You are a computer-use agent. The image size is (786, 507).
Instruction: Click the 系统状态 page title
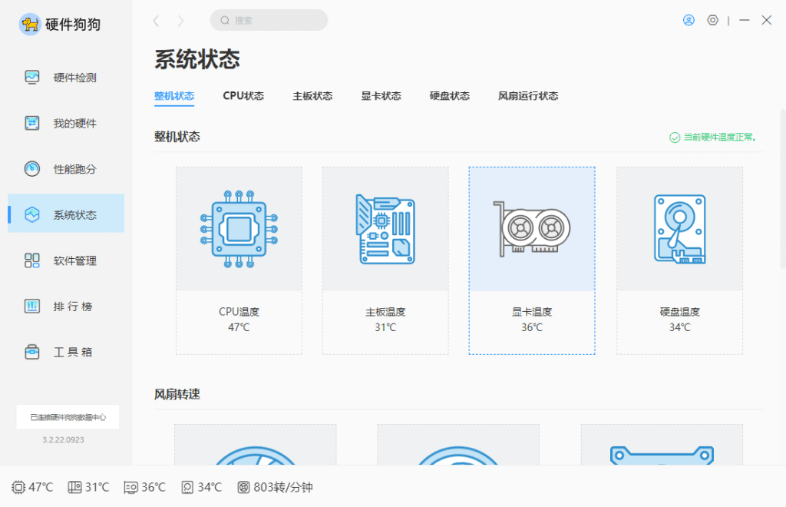[x=197, y=59]
